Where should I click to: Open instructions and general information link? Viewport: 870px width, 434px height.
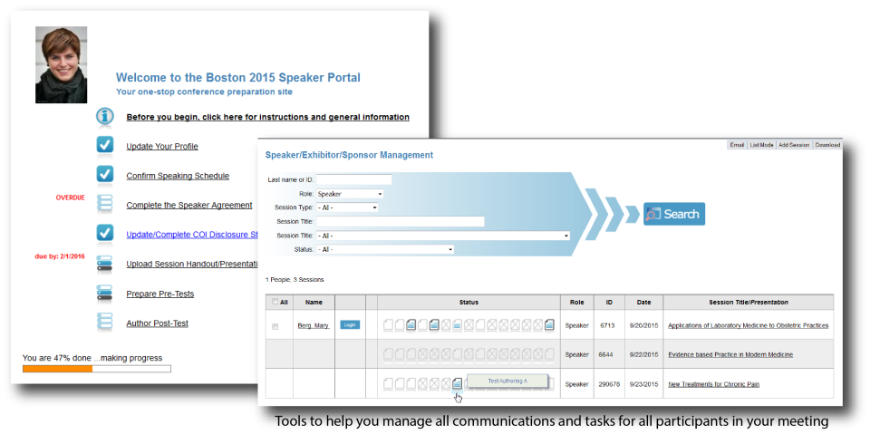coord(268,117)
